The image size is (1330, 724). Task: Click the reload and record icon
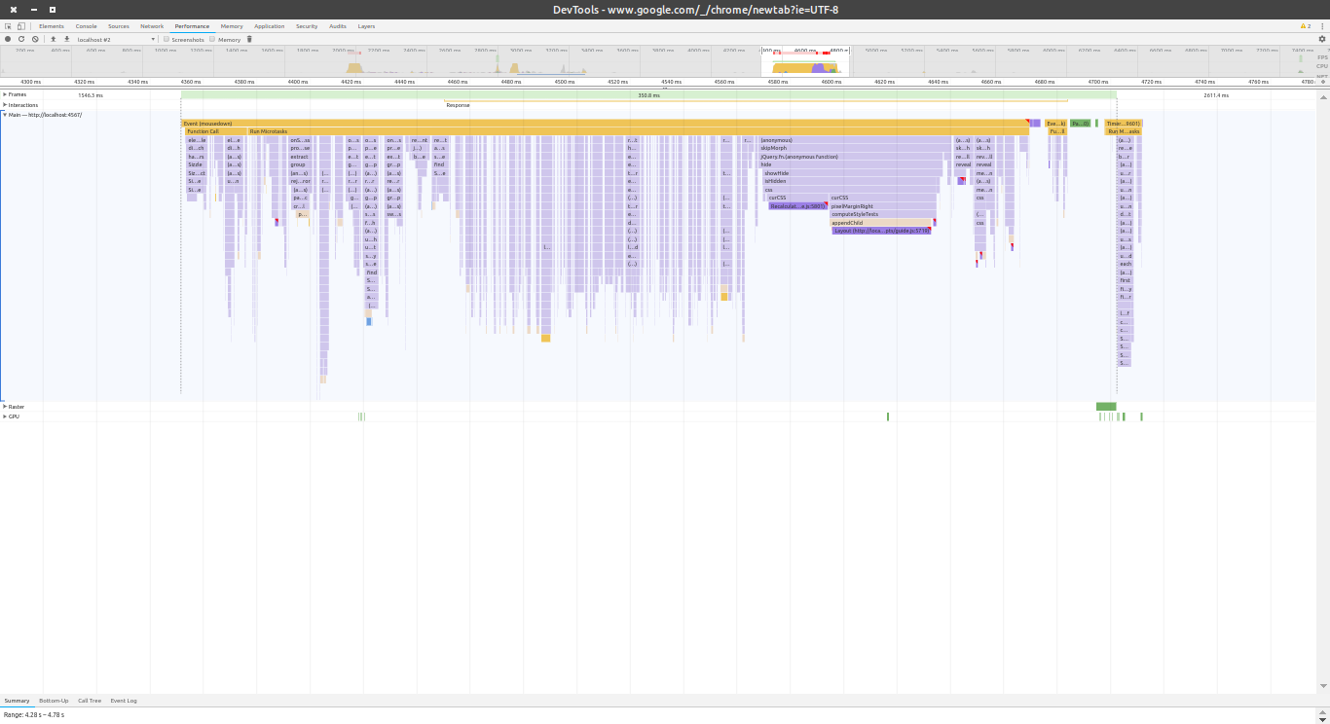point(21,39)
